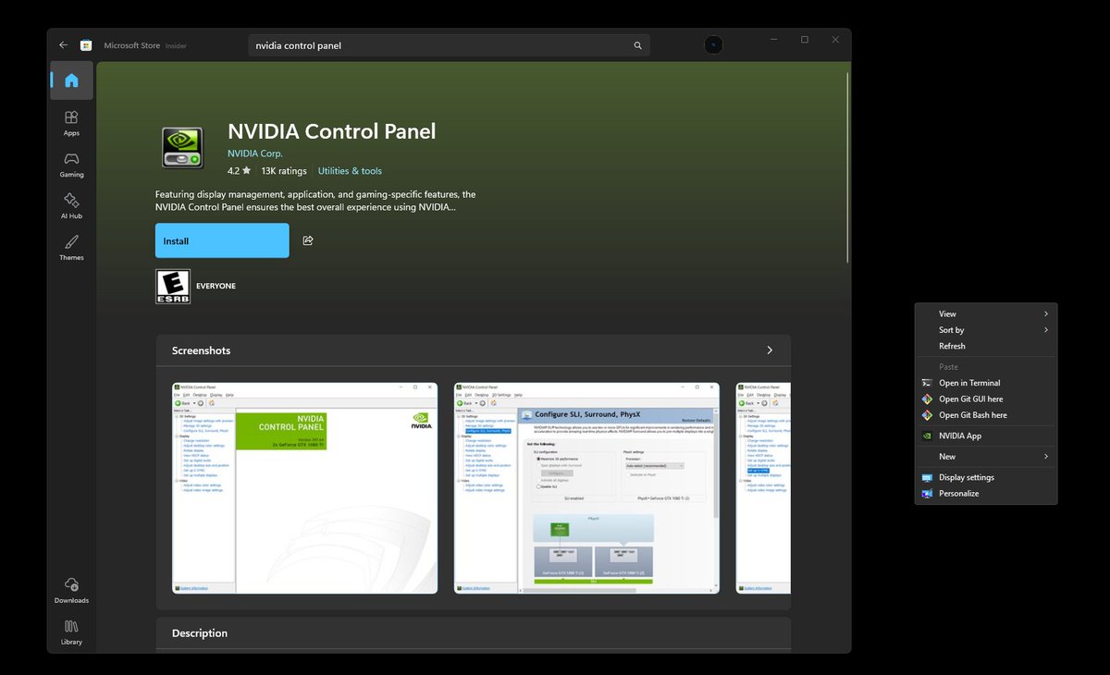The width and height of the screenshot is (1110, 675).
Task: Expand the Screenshots section chevron
Action: [x=770, y=350]
